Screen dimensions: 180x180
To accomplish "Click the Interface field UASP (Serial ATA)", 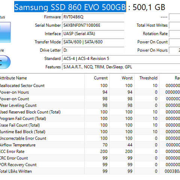I will [93, 34].
